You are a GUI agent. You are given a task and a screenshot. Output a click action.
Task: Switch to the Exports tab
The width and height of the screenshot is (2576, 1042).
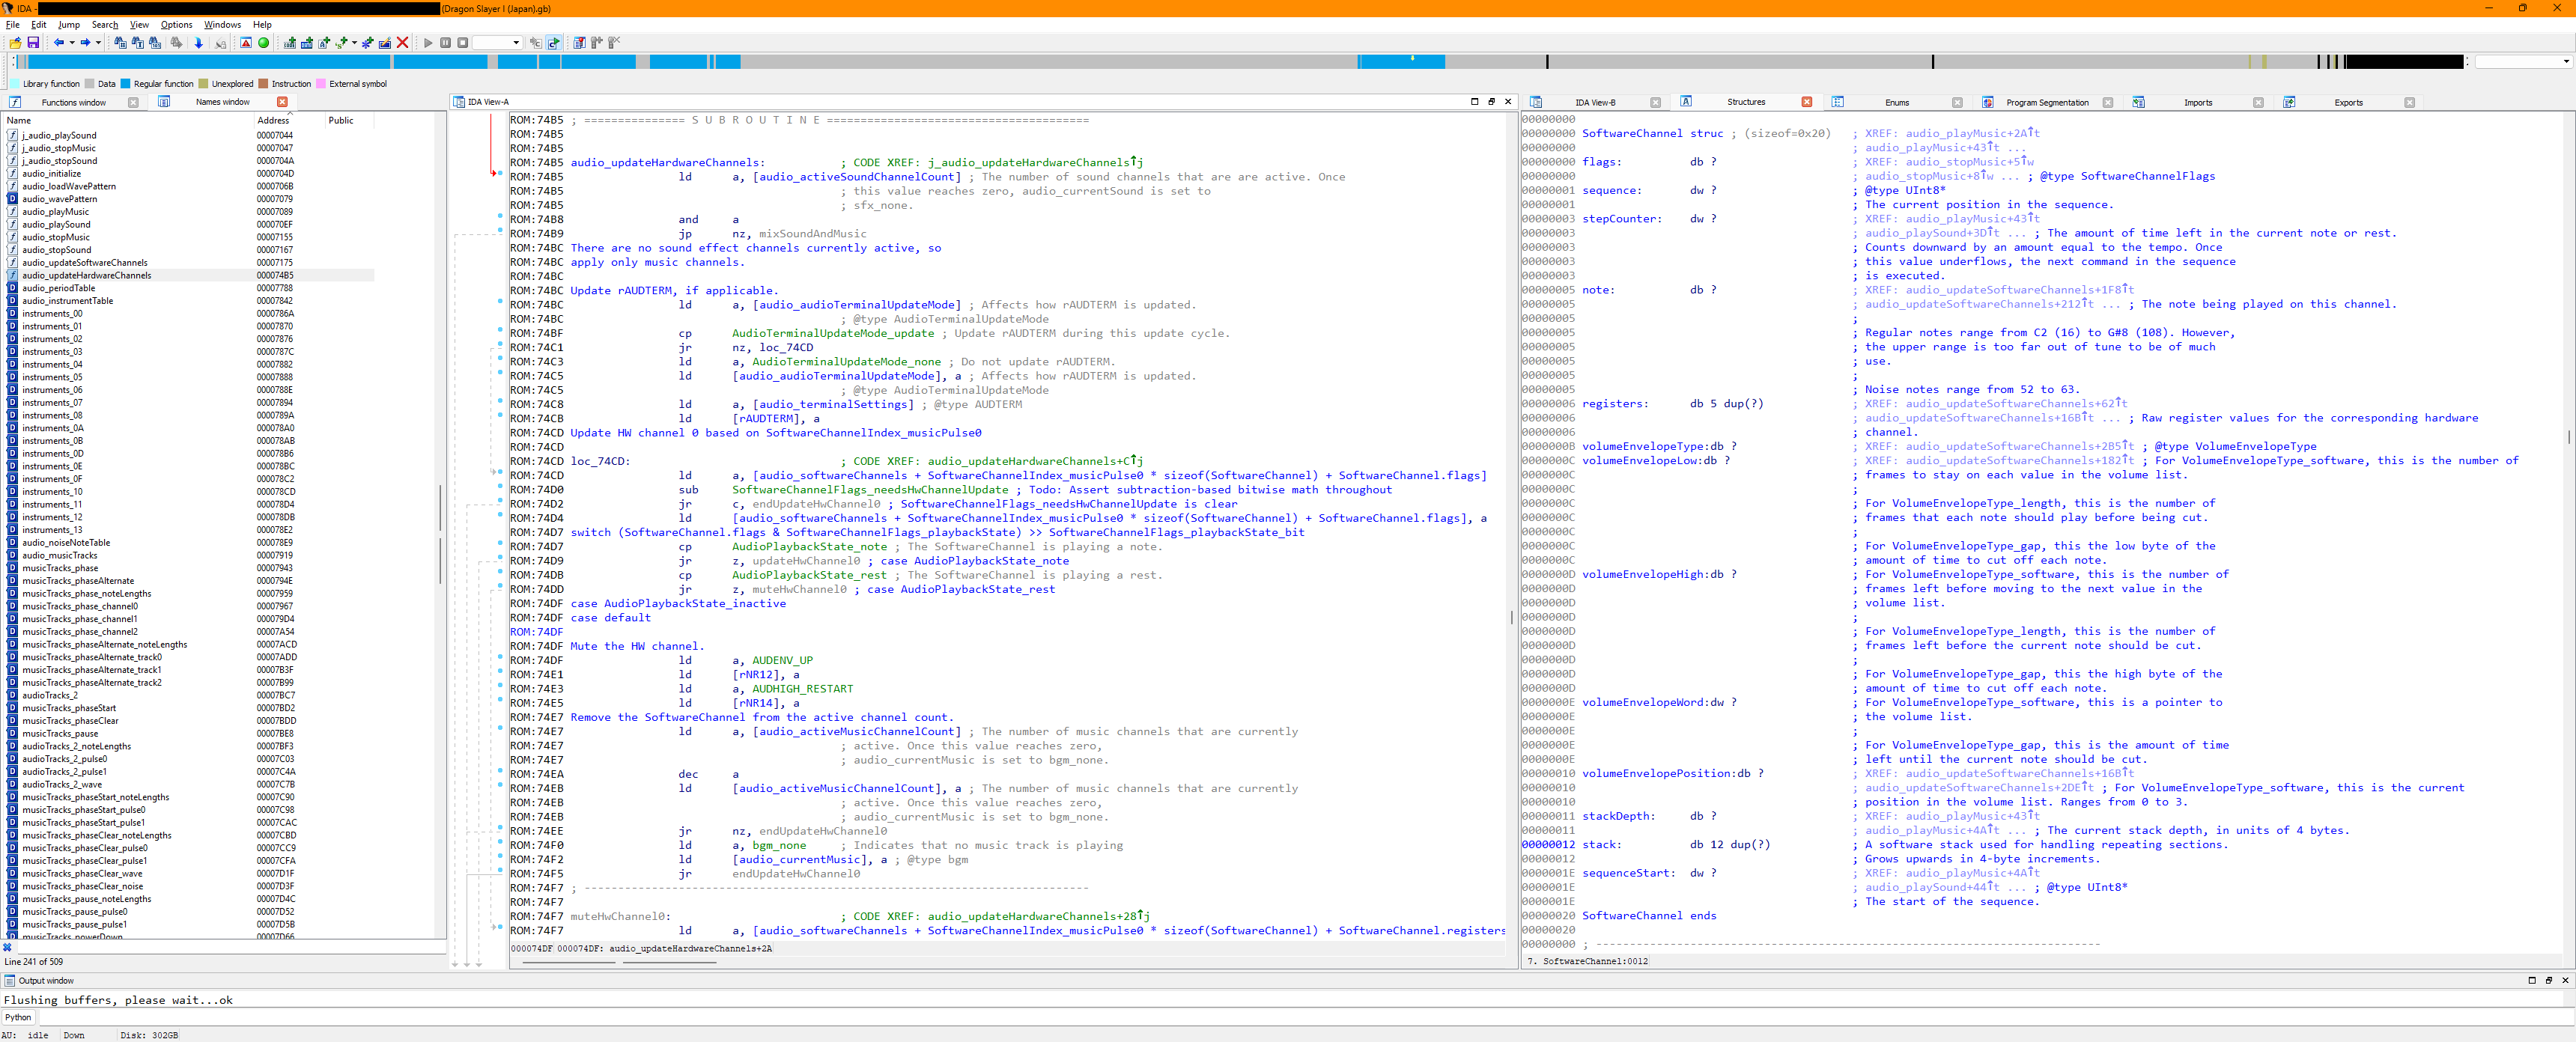tap(2348, 102)
